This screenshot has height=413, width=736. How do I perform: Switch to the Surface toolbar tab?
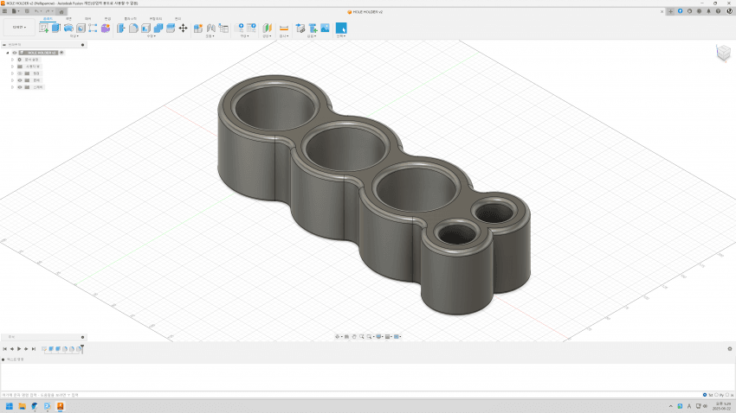pyautogui.click(x=68, y=19)
